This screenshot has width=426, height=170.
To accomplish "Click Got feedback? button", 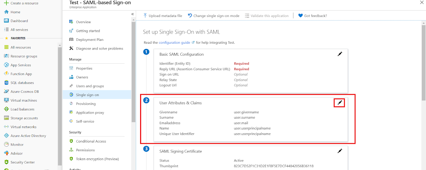I will [x=313, y=16].
